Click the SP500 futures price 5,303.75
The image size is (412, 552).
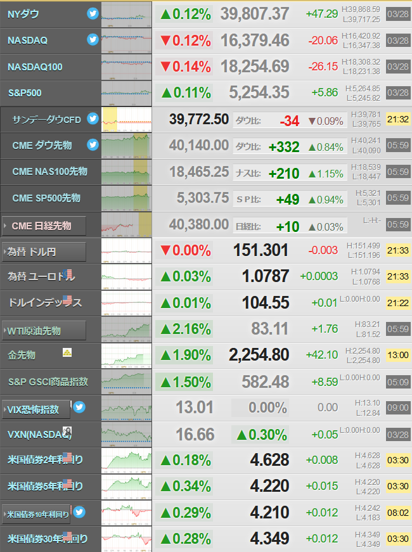pos(203,198)
